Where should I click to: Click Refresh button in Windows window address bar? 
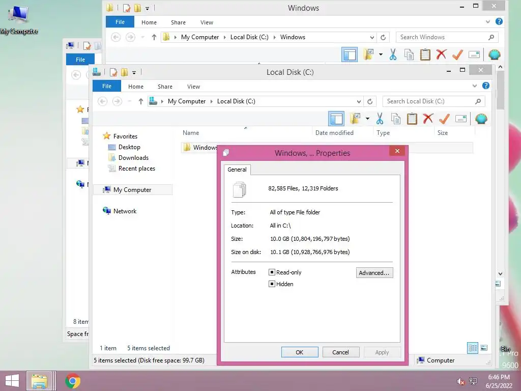(x=383, y=37)
